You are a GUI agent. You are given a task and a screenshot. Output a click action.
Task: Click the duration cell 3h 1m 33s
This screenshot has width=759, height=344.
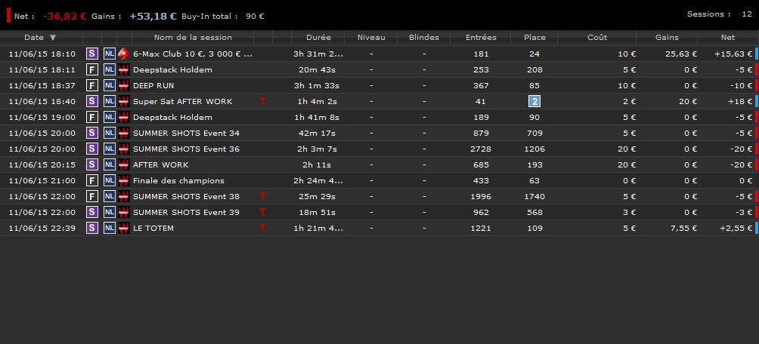point(318,85)
